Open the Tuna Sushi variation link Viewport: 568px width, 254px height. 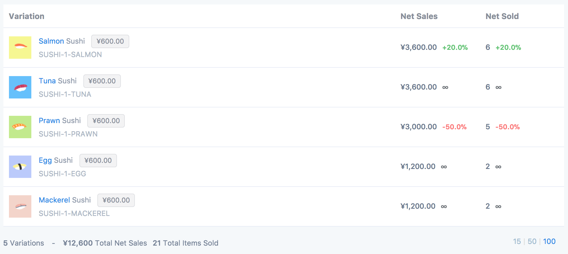click(x=57, y=81)
